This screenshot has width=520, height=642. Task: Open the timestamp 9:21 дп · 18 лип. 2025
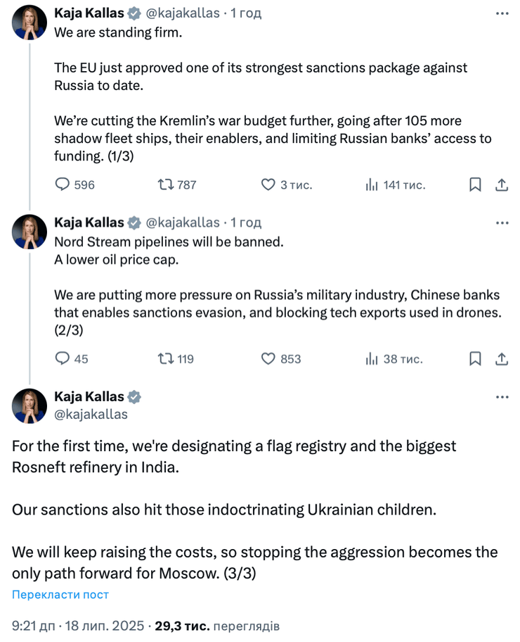tap(78, 625)
